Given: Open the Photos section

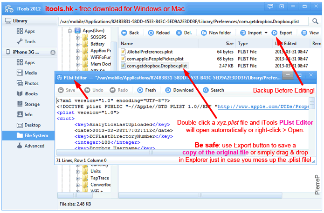Looking at the screenshot, I should (28, 83).
